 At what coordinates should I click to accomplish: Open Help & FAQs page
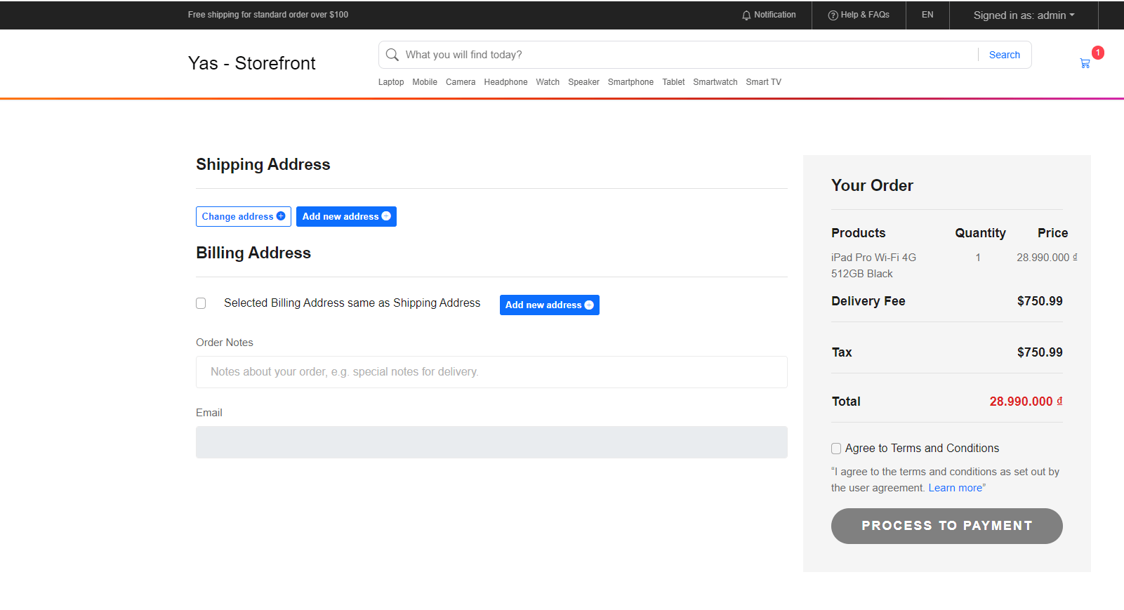coord(859,15)
